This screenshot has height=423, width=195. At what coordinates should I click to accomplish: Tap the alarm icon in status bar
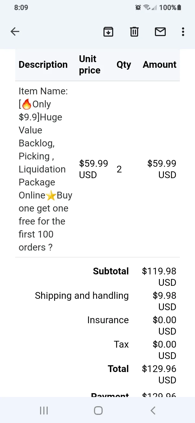pos(138,8)
